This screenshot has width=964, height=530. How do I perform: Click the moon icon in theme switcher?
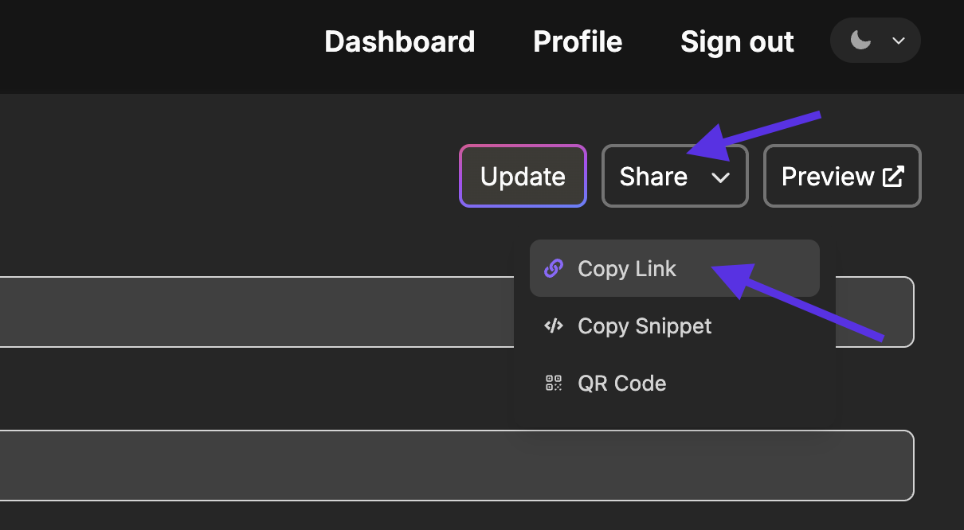[860, 40]
